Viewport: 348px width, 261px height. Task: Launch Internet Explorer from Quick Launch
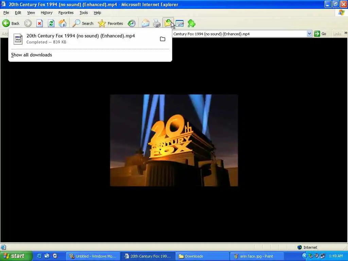click(x=39, y=256)
